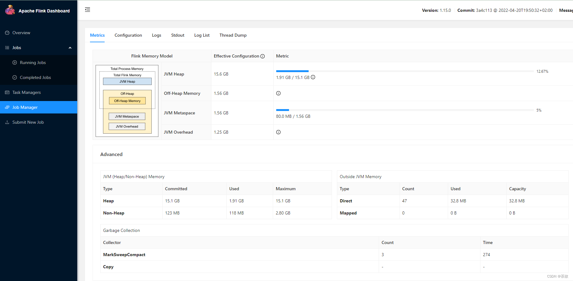573x281 pixels.
Task: Click the JVM Metaspace usage progress bar
Action: [x=405, y=110]
